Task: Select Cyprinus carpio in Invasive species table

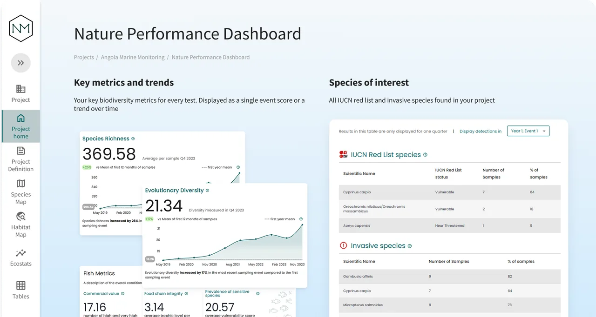Action: (450, 291)
